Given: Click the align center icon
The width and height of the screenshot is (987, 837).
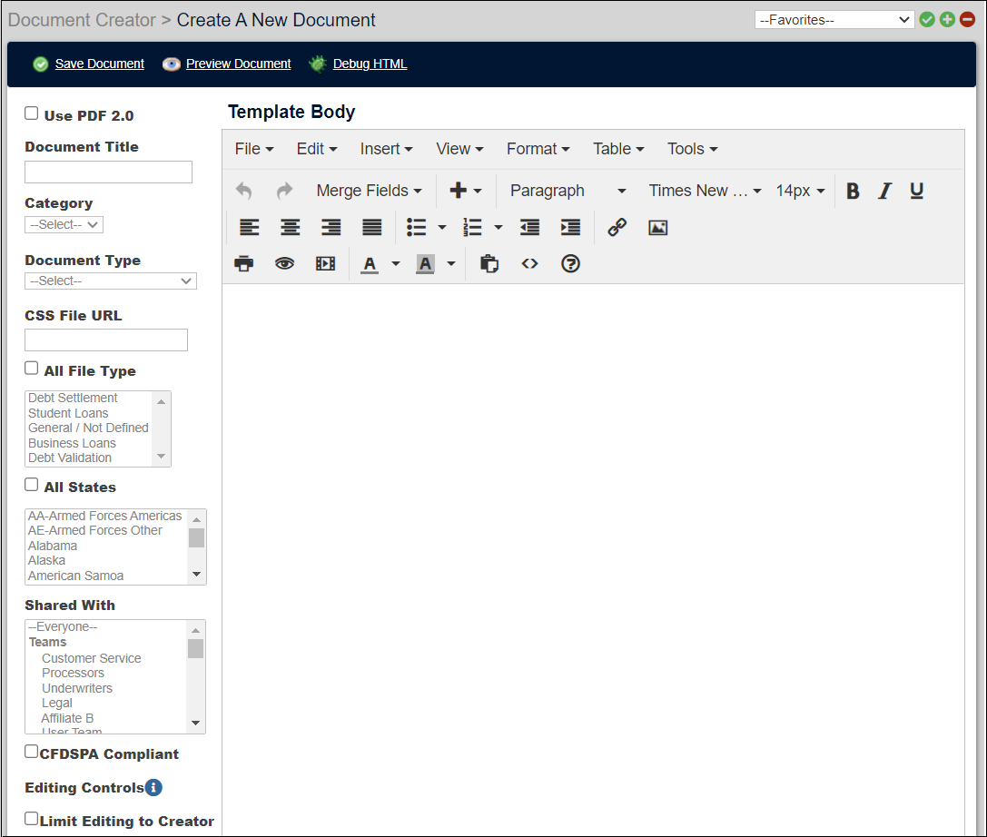Looking at the screenshot, I should pos(290,227).
